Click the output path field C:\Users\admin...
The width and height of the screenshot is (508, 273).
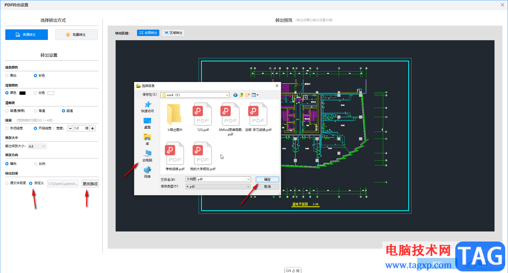63,184
